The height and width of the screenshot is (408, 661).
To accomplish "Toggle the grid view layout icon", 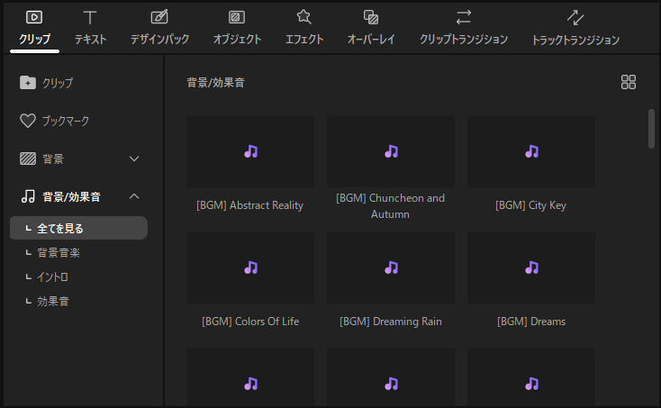I will pyautogui.click(x=629, y=82).
